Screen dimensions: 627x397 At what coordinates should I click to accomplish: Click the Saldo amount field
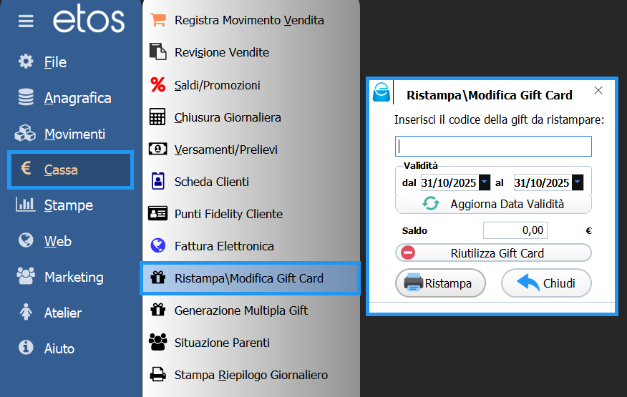coord(515,230)
